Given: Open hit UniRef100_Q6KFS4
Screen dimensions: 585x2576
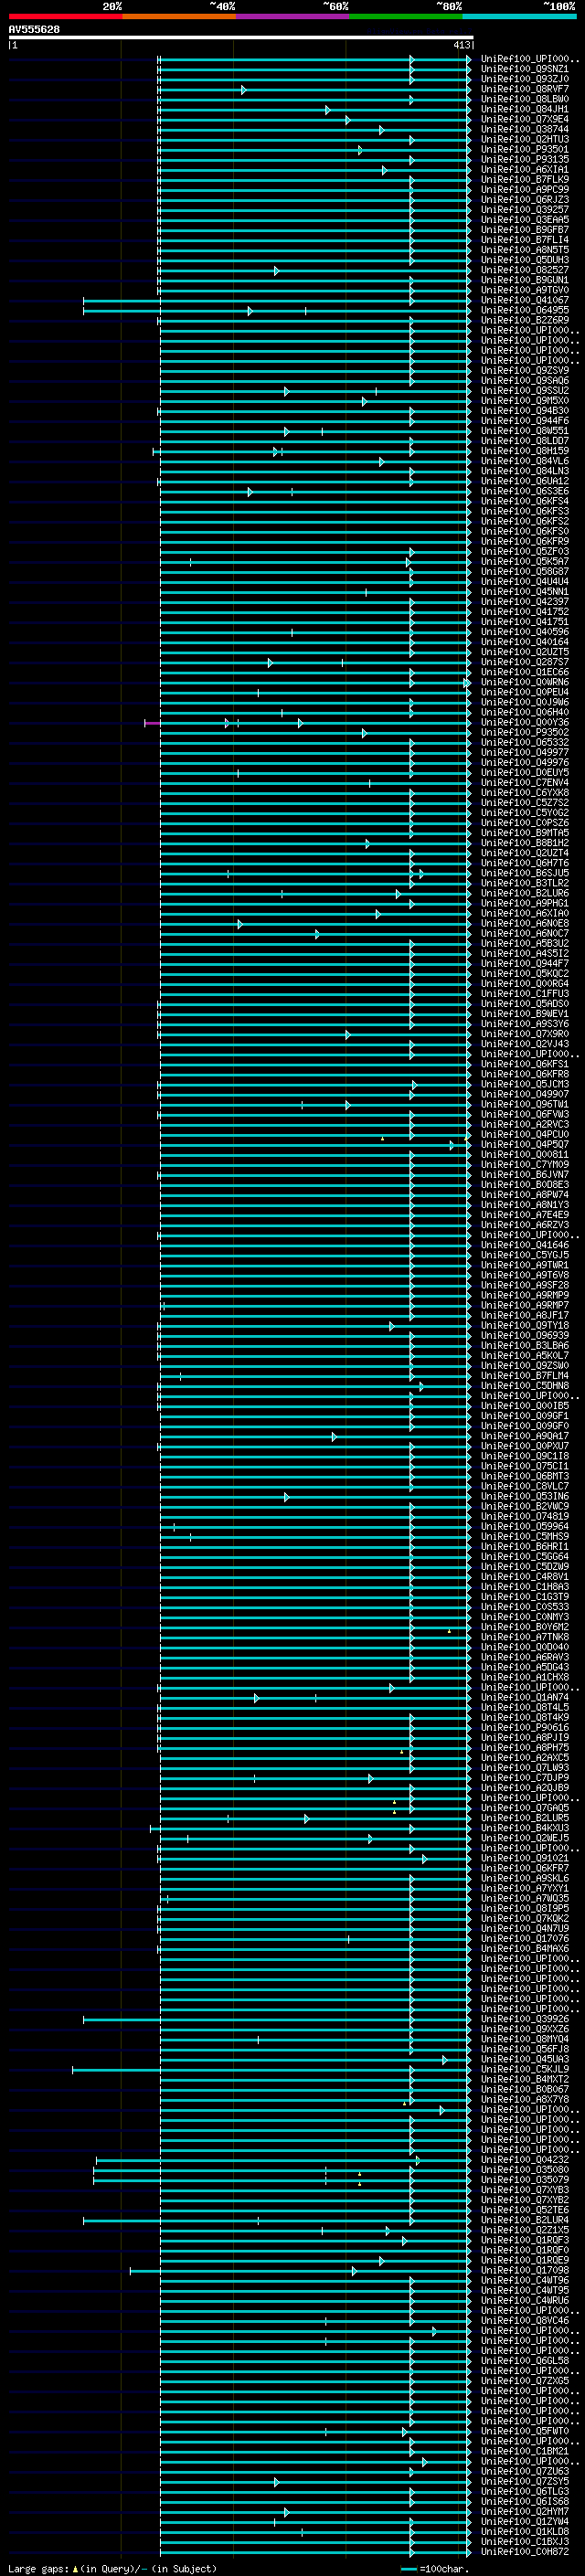Looking at the screenshot, I should (525, 501).
